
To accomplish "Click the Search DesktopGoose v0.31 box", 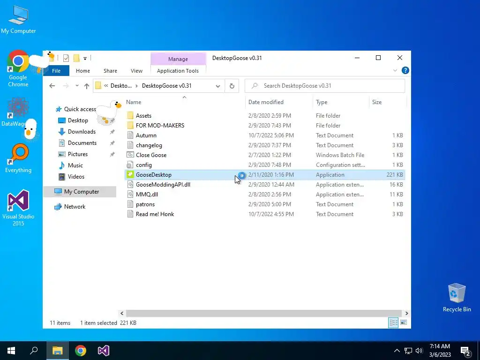I will coord(325,86).
